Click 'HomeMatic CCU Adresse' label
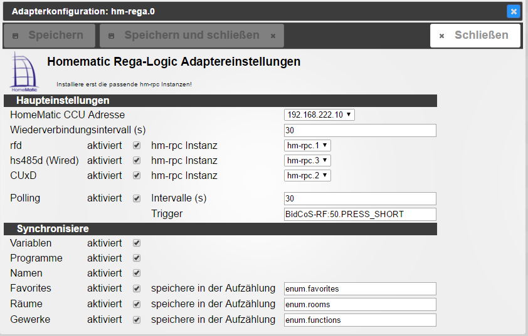The image size is (528, 336). pyautogui.click(x=67, y=115)
